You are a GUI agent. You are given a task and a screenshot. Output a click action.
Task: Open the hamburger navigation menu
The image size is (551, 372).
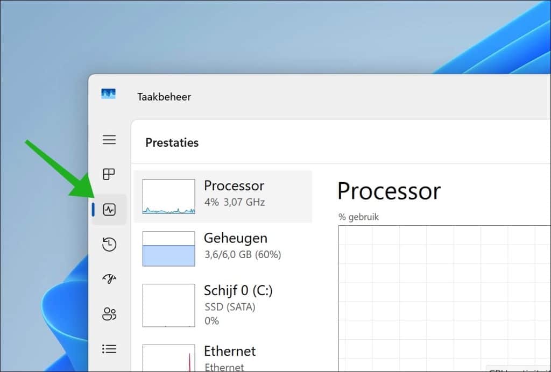coord(109,140)
